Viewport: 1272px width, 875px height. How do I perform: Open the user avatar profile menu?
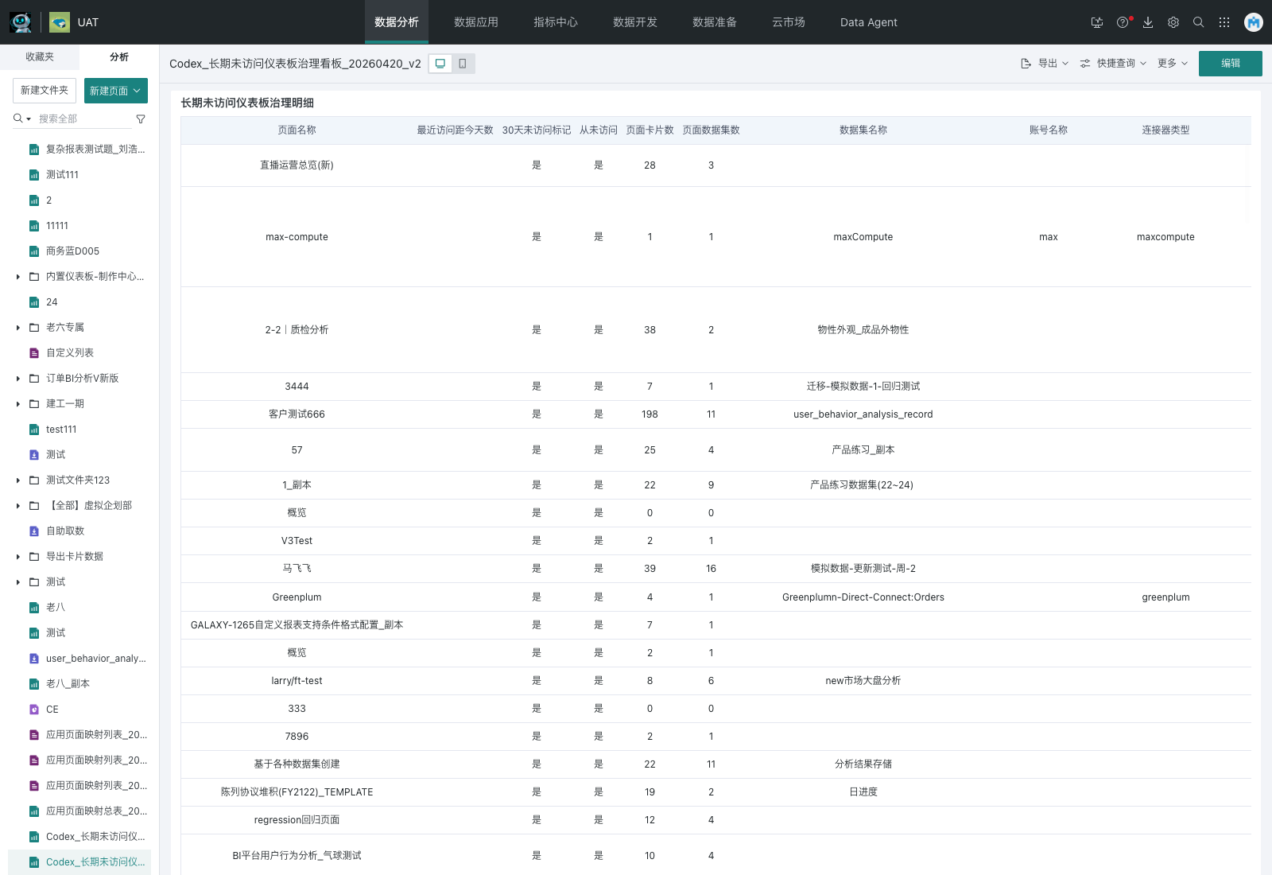1254,22
